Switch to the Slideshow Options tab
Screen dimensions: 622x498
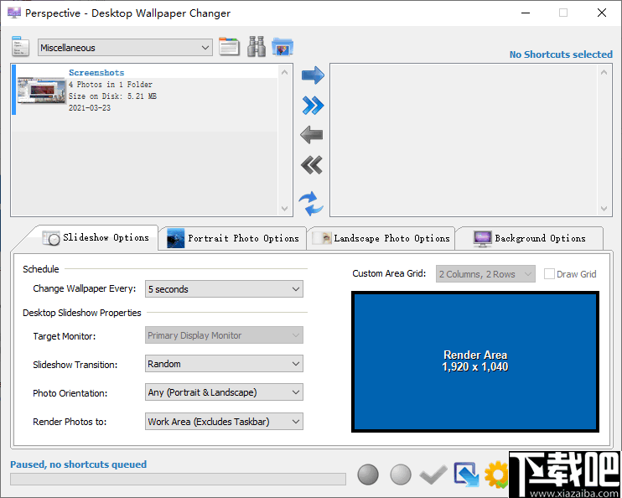click(96, 238)
